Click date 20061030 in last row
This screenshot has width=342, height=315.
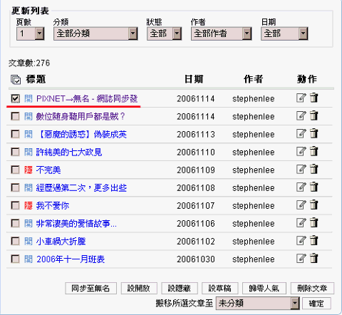pyautogui.click(x=196, y=259)
